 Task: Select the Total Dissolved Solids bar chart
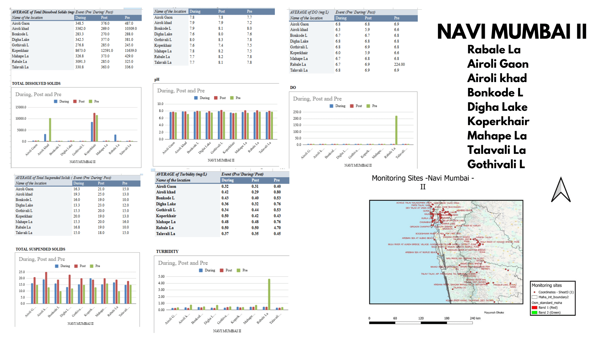click(x=76, y=128)
